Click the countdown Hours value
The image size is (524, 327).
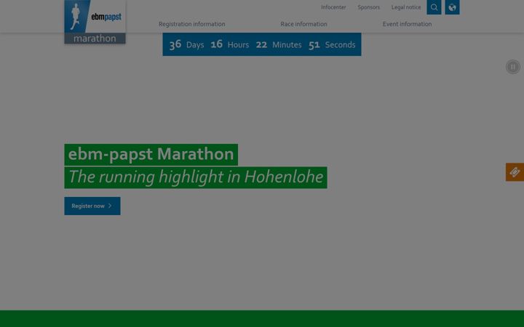pos(216,44)
